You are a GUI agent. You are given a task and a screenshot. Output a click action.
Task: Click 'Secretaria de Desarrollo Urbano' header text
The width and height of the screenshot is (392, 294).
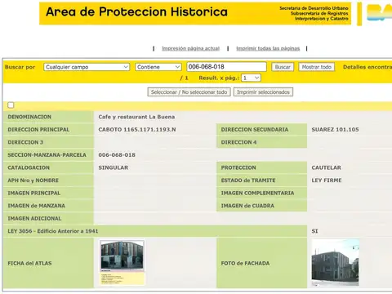[314, 8]
